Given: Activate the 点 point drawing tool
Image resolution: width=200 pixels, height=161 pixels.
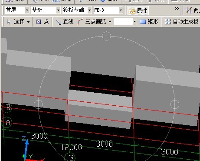Looking at the screenshot, I should [x=43, y=22].
